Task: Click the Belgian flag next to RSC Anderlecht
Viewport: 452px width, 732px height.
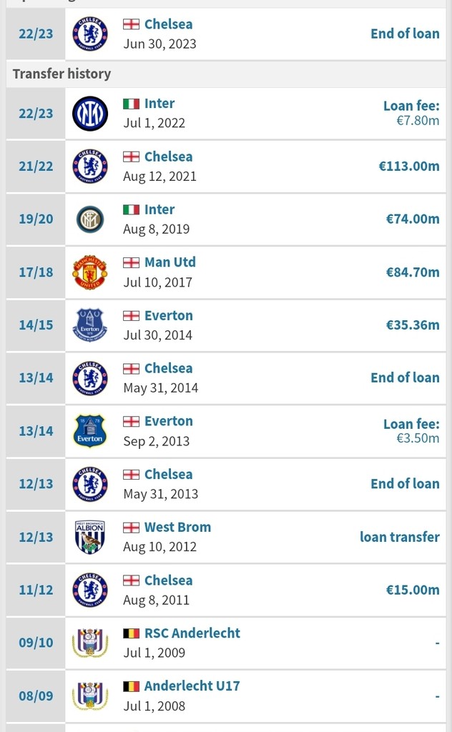Action: (x=131, y=633)
